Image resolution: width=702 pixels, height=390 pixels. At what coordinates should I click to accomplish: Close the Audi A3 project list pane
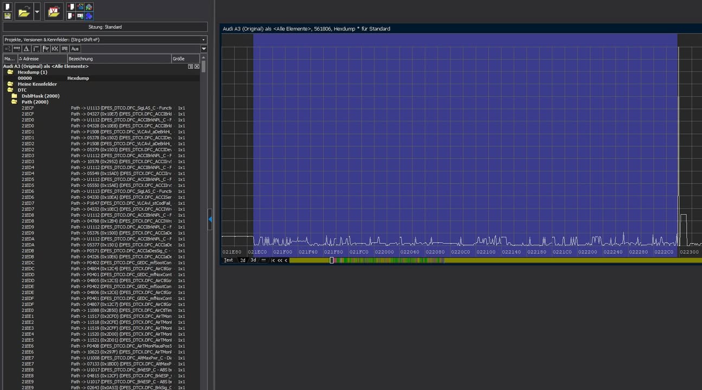(x=197, y=67)
